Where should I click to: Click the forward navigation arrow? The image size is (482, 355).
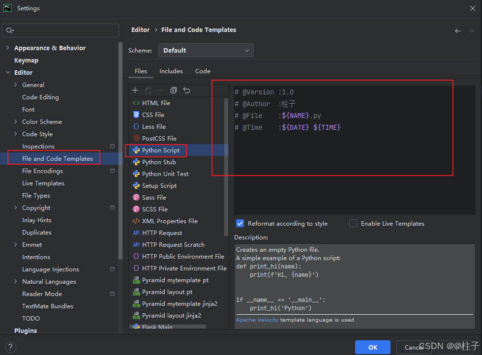point(471,31)
